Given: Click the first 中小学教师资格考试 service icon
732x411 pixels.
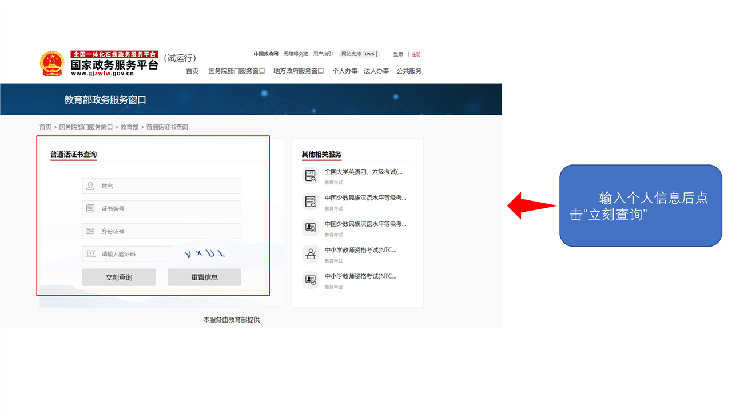Looking at the screenshot, I should pyautogui.click(x=311, y=254).
